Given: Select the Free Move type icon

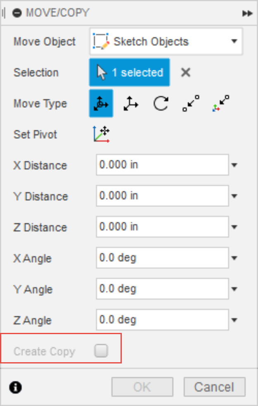Looking at the screenshot, I should click(x=101, y=104).
